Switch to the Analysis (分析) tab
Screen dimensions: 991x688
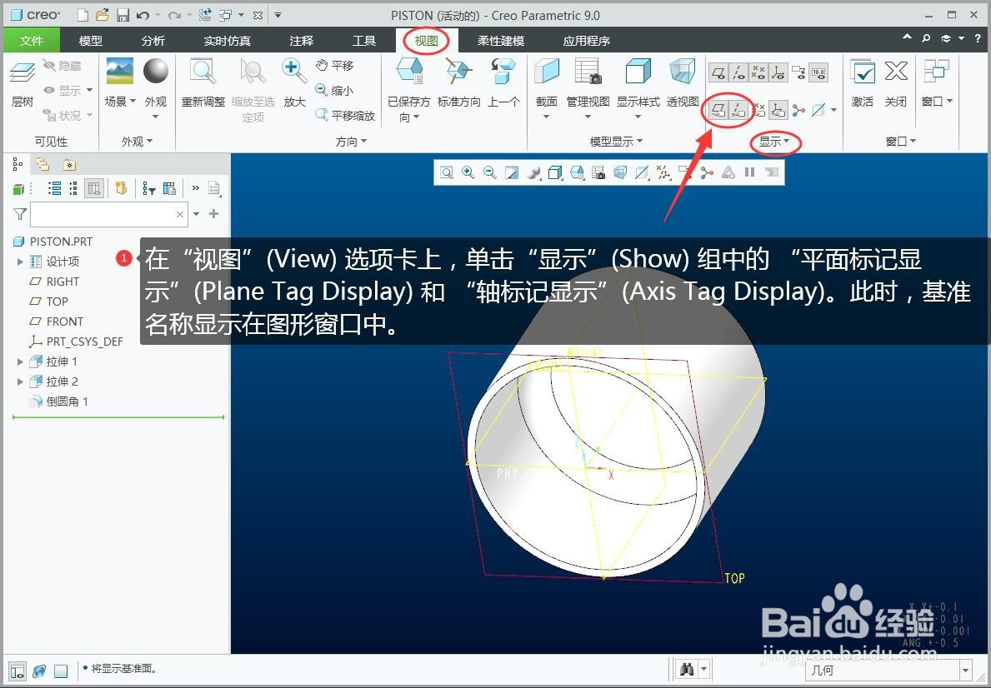click(x=153, y=41)
